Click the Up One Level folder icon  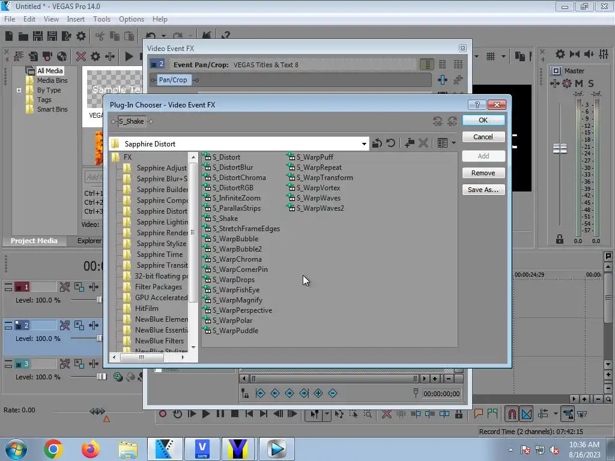(x=377, y=143)
